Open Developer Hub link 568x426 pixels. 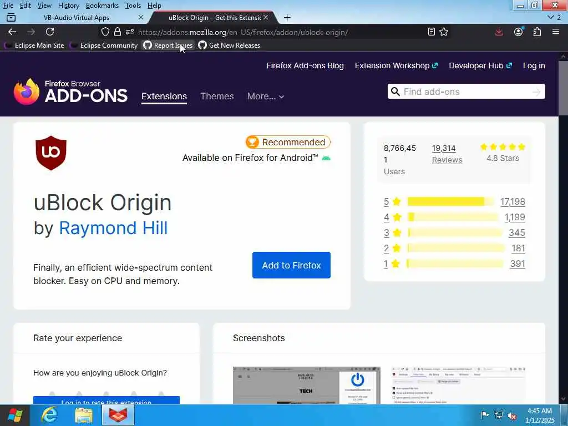click(480, 65)
